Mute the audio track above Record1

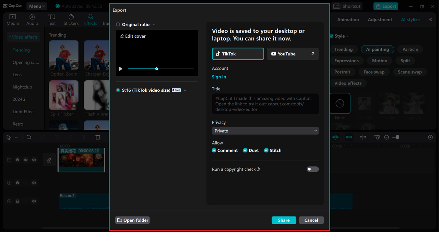(x=34, y=183)
